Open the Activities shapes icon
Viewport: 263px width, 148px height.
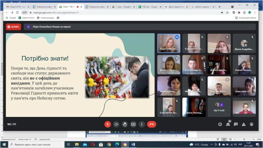click(244, 124)
